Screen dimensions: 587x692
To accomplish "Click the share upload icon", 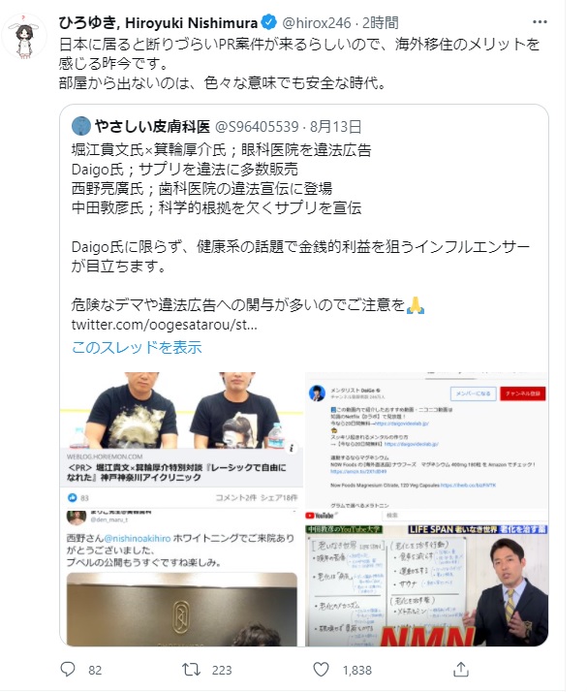I will click(x=460, y=670).
